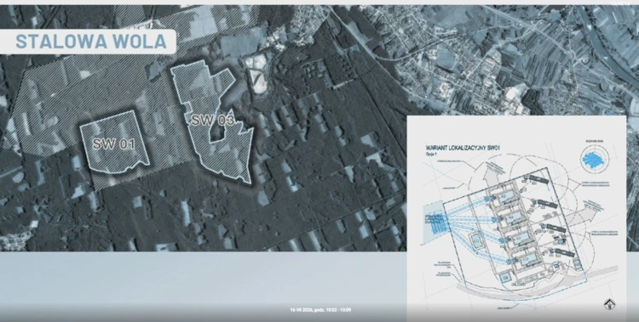Select the blue hatched block left of site plan
Image resolution: width=639 pixels, height=322 pixels.
coord(437,222)
